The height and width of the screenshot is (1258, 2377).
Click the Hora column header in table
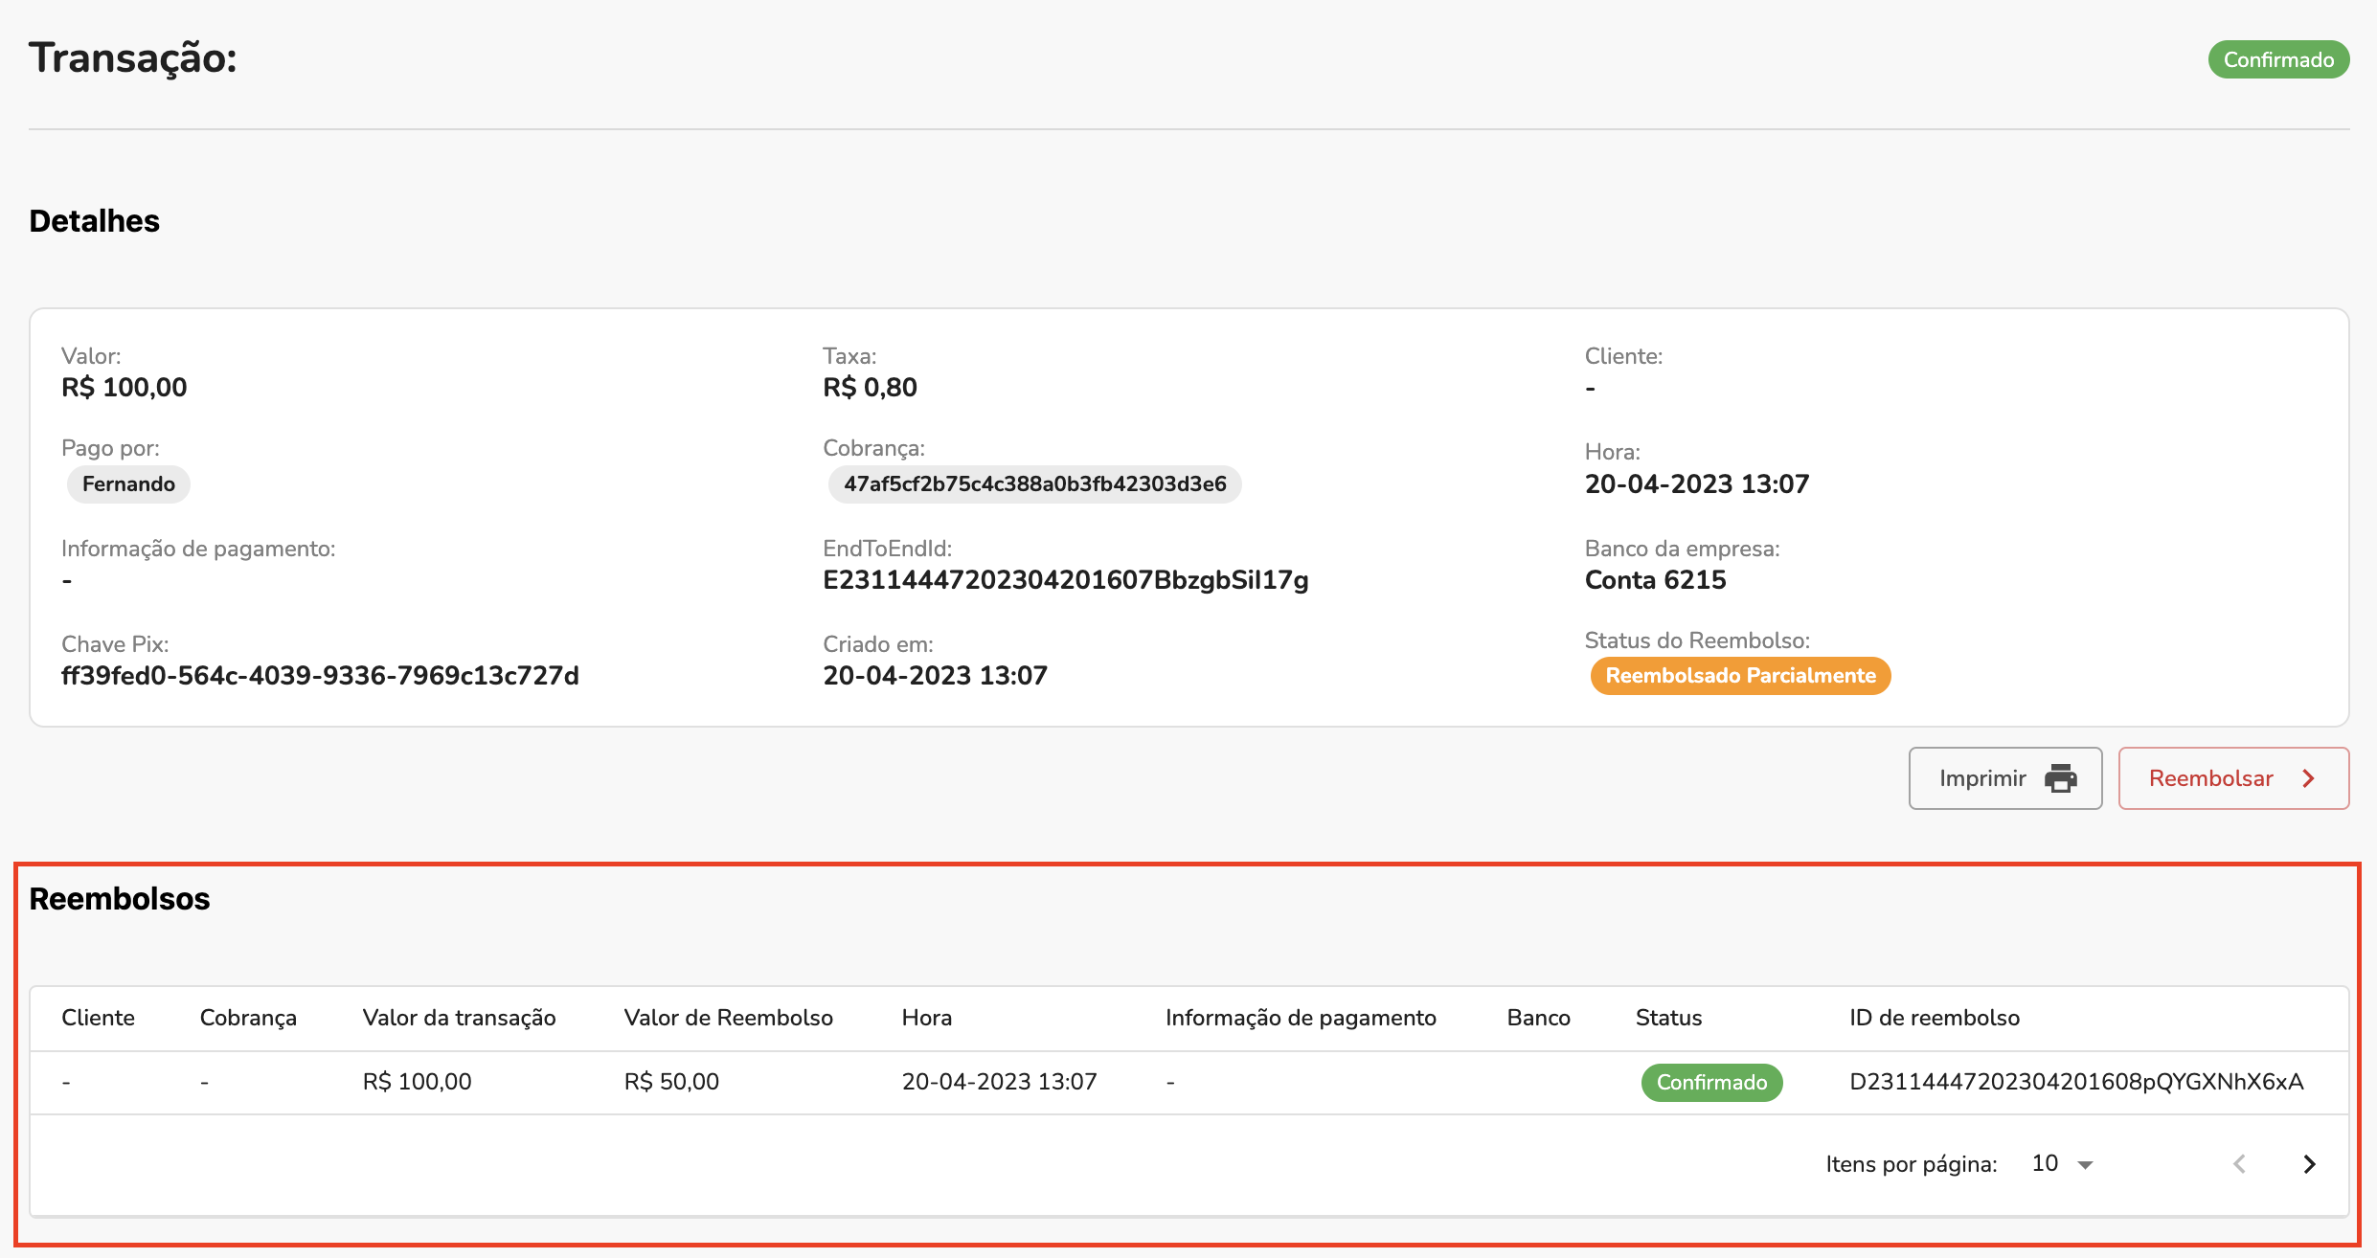(x=926, y=1018)
